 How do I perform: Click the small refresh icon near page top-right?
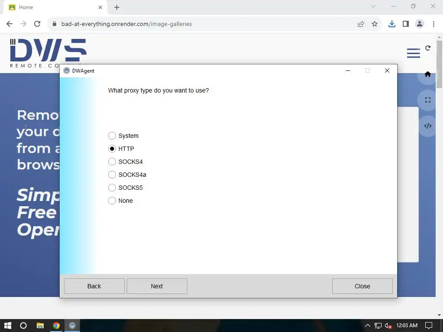428,48
